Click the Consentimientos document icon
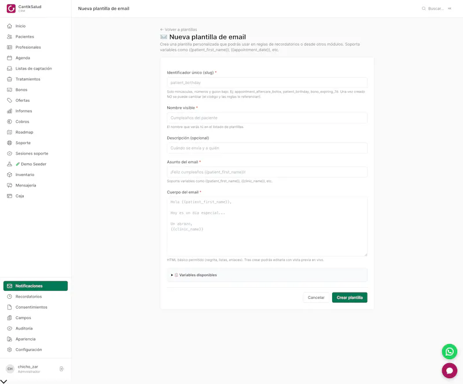 point(9,307)
